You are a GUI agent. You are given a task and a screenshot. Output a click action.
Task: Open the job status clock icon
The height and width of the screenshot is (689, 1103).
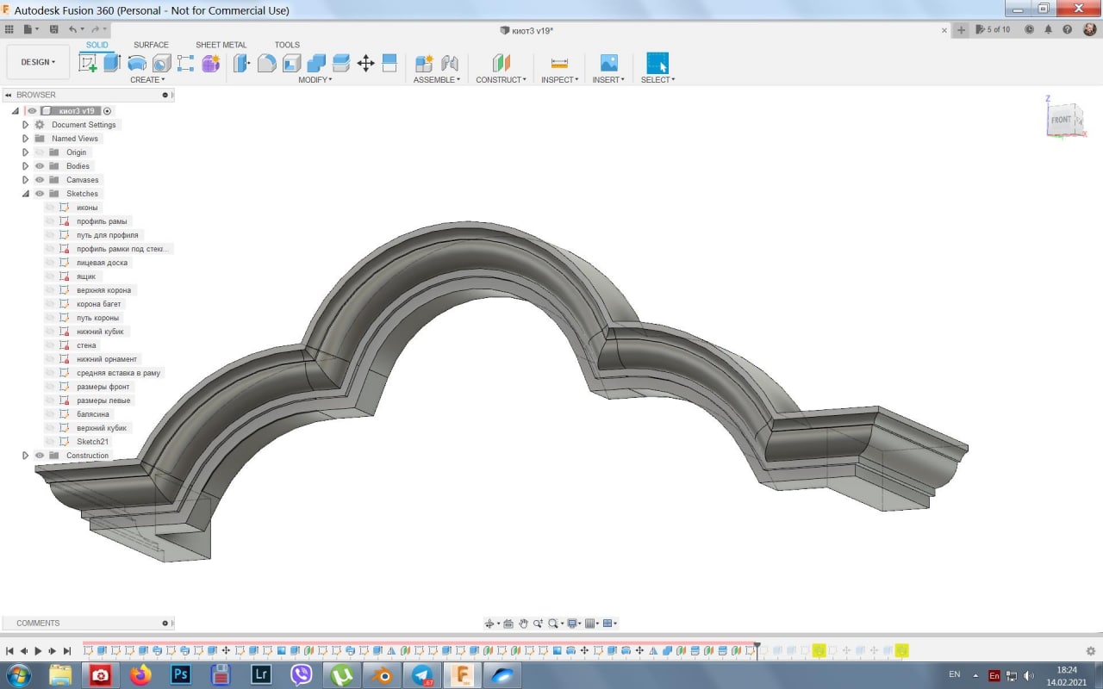click(1029, 29)
